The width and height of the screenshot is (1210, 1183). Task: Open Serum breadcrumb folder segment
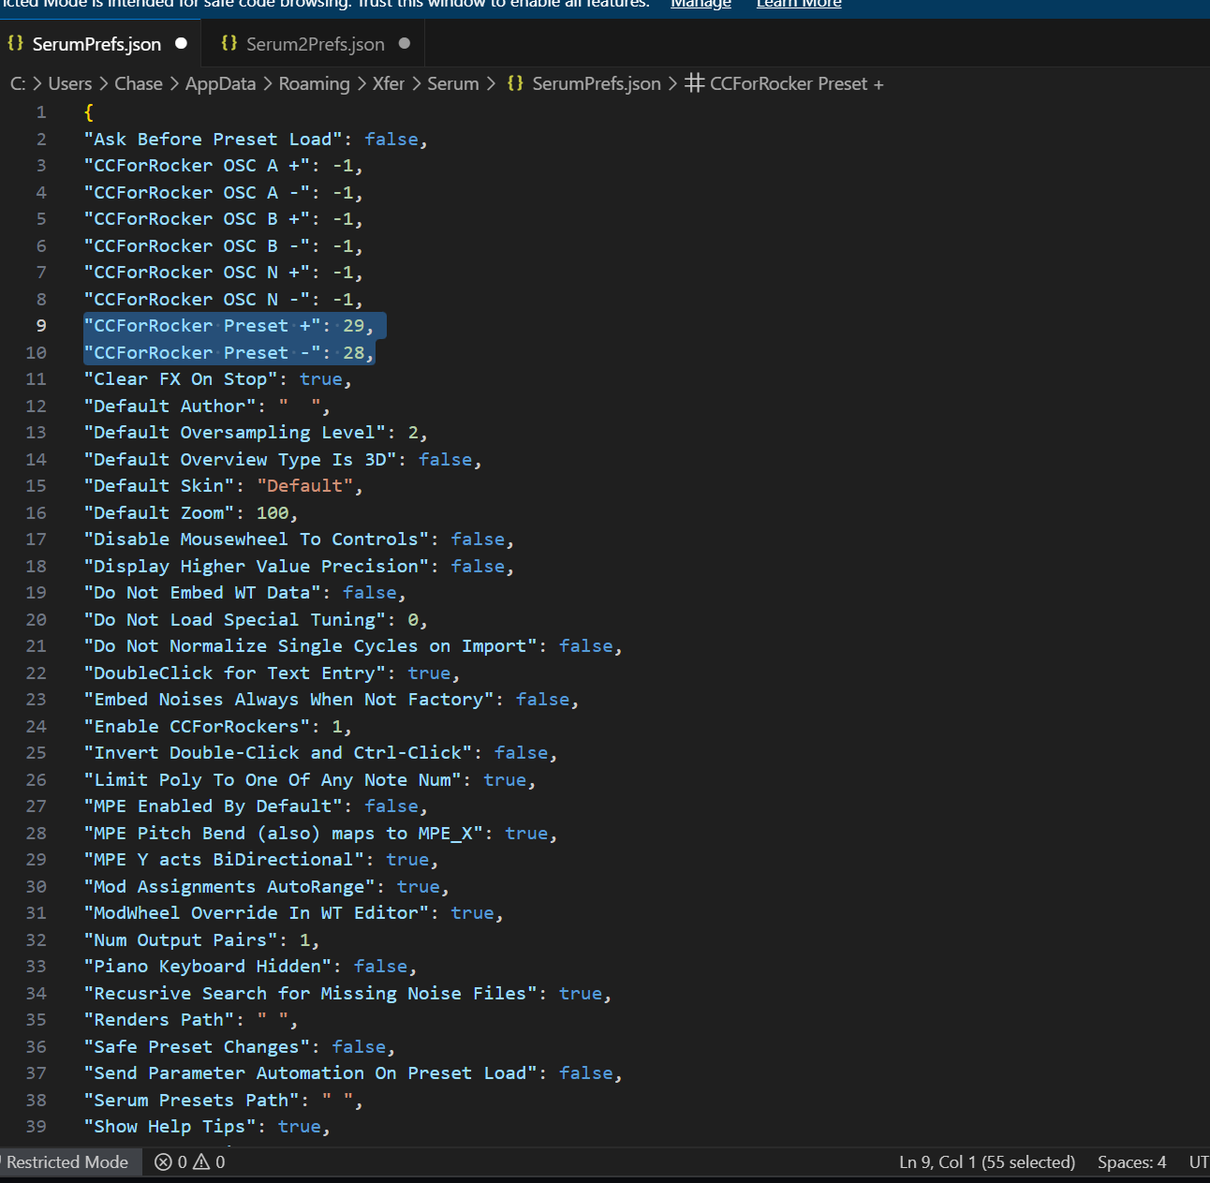pos(453,83)
